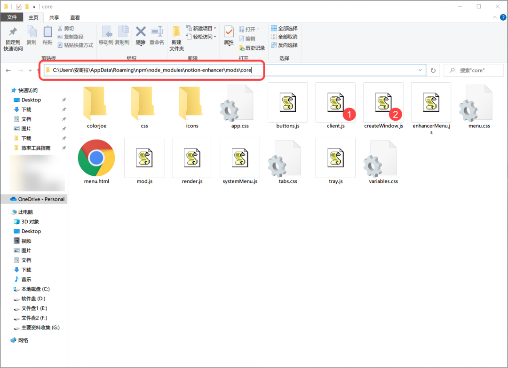
Task: Select the buttons.js file
Action: click(x=288, y=106)
